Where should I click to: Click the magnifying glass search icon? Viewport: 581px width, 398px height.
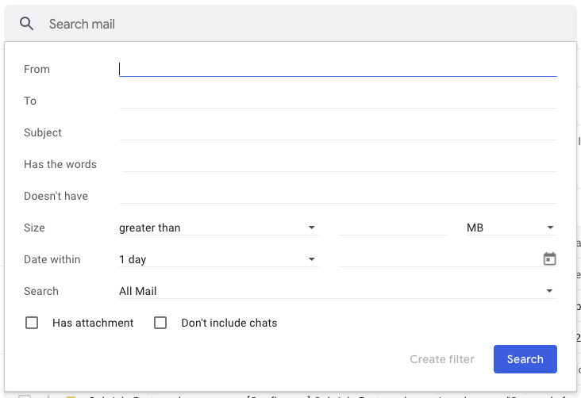tap(27, 24)
